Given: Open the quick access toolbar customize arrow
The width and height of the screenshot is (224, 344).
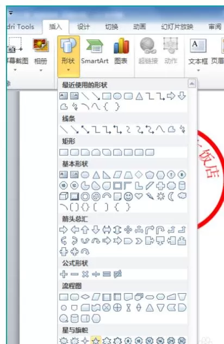Looking at the screenshot, I should click(x=11, y=13).
